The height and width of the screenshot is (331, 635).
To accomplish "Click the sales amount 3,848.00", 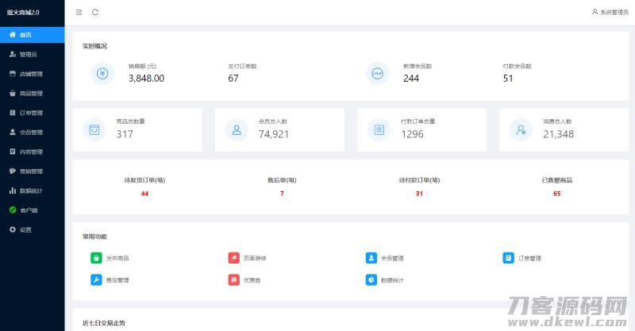I will [x=147, y=79].
